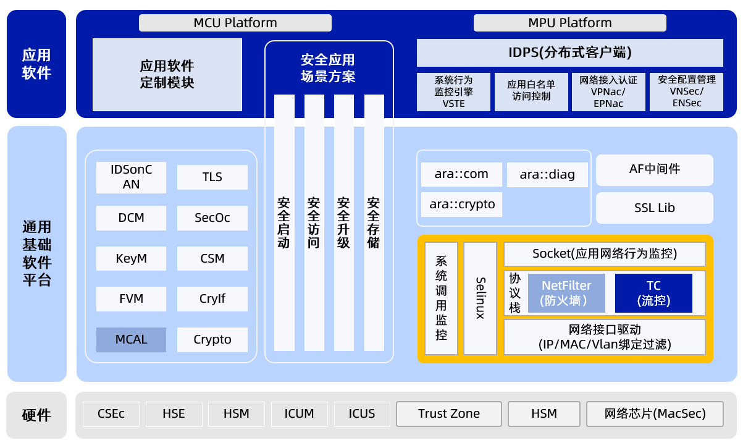Screen dimensions: 743x448
Task: Click the 安全存储 vertical column
Action: click(x=374, y=222)
